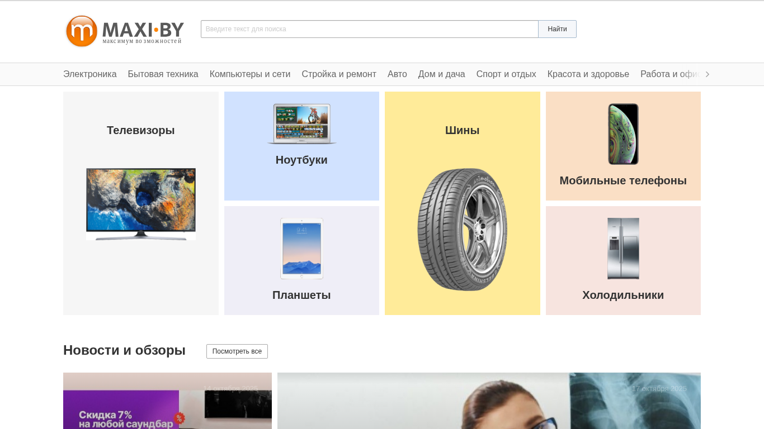Open the soundbar discount news card

tap(167, 401)
